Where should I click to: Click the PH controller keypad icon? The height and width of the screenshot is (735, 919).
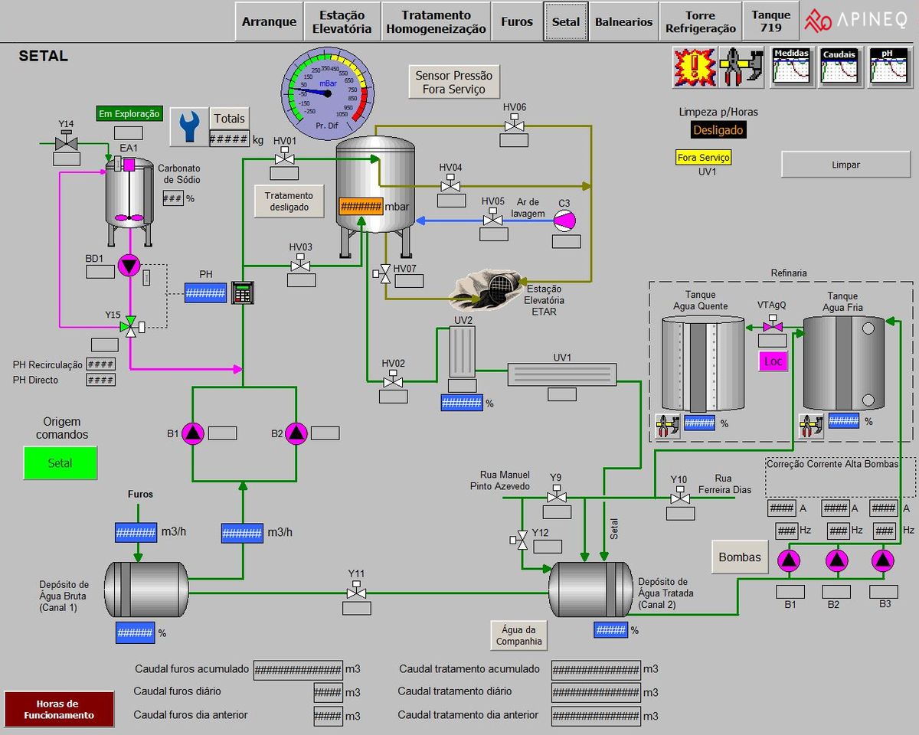(243, 292)
